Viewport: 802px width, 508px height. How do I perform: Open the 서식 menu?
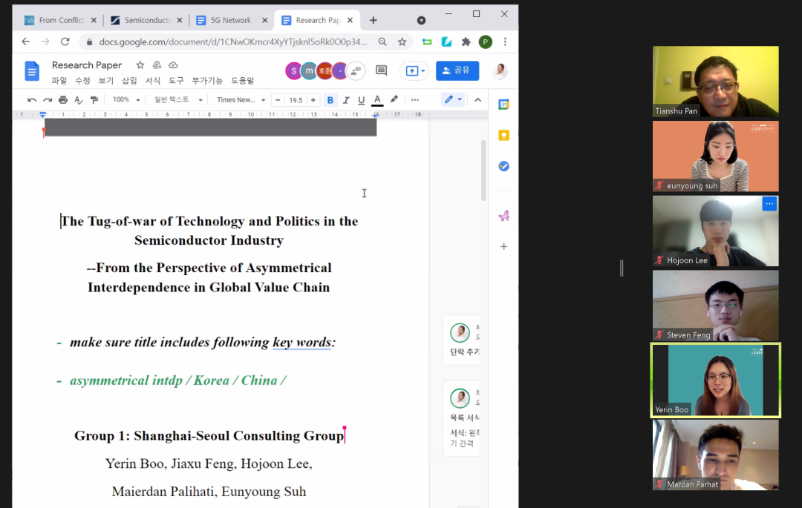pos(152,81)
